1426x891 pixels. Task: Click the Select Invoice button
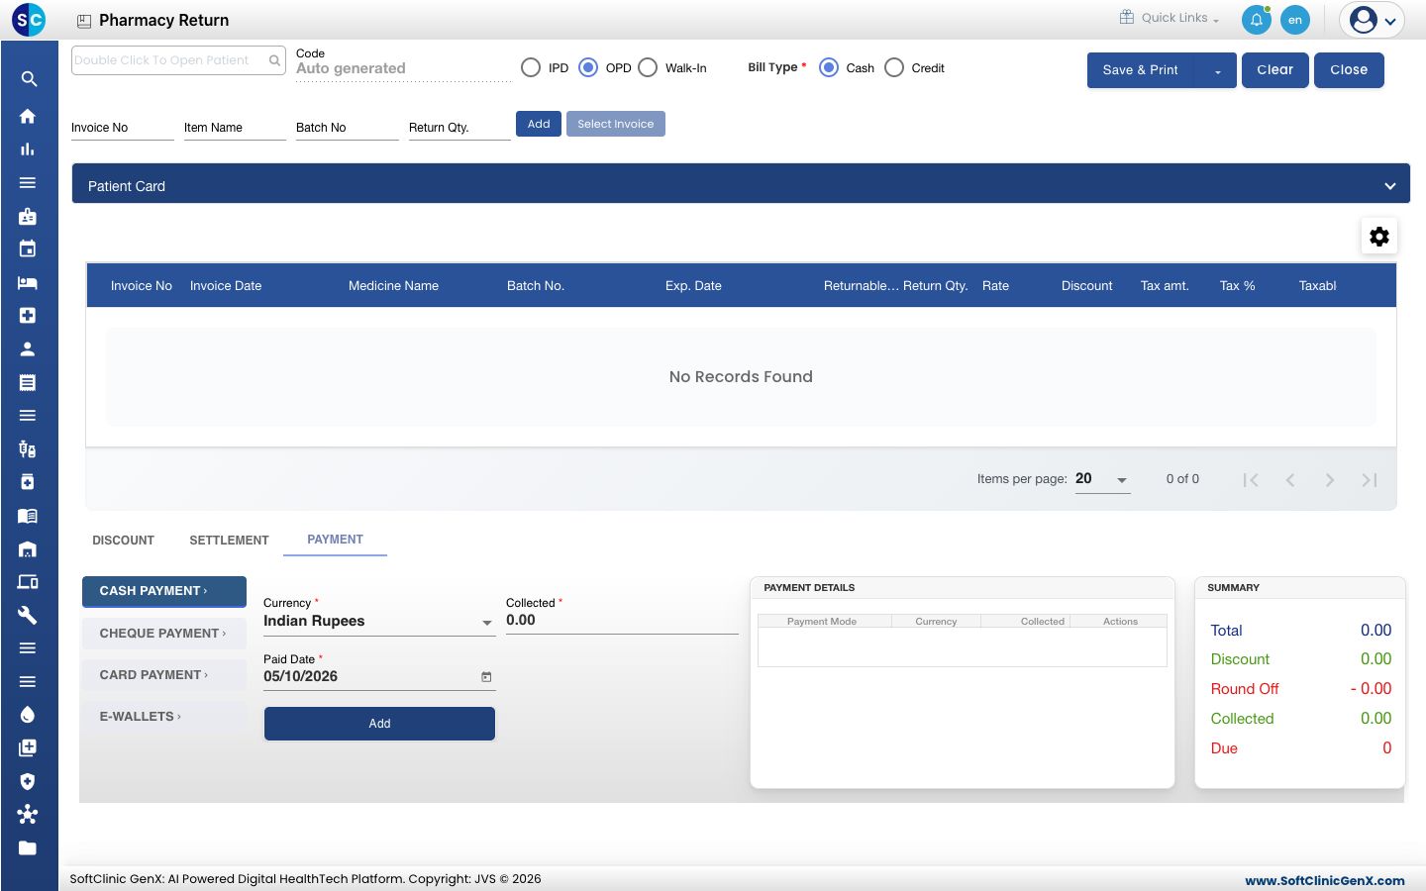(x=616, y=124)
